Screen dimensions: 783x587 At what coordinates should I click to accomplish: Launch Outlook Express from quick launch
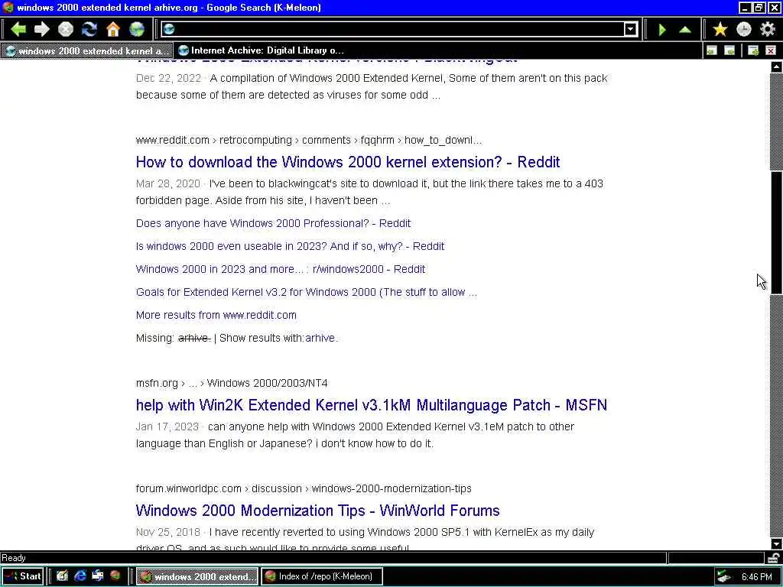(97, 576)
